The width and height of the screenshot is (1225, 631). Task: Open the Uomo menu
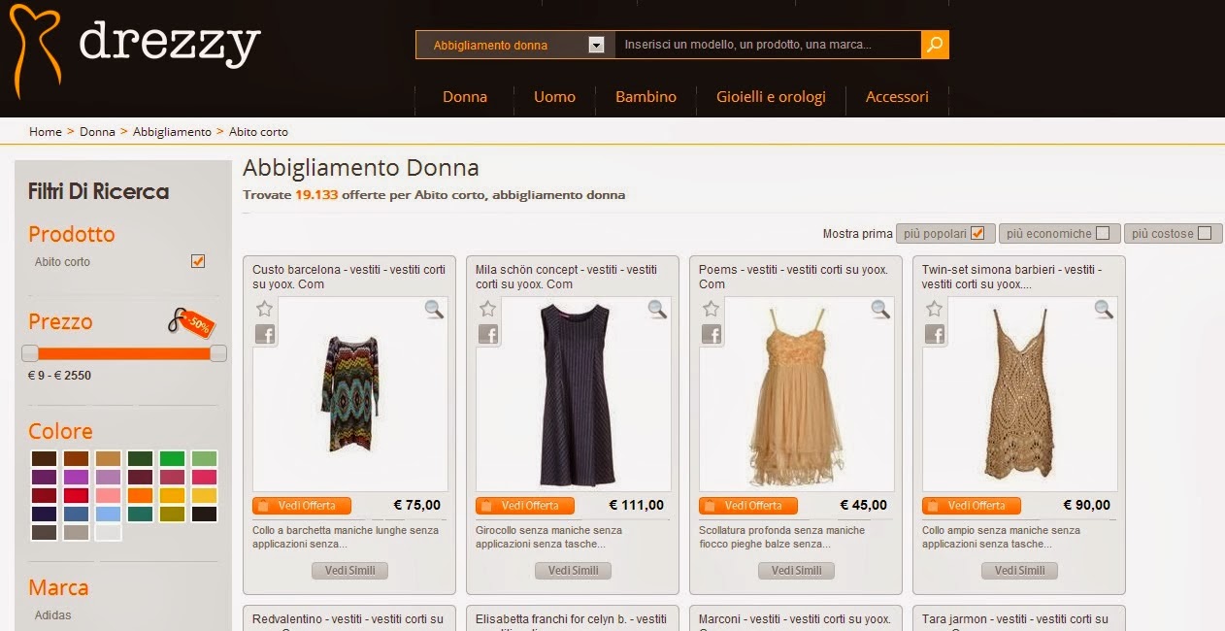pos(554,97)
